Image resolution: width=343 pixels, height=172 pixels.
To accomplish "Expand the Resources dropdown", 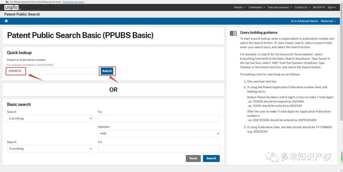I will pos(328,21).
